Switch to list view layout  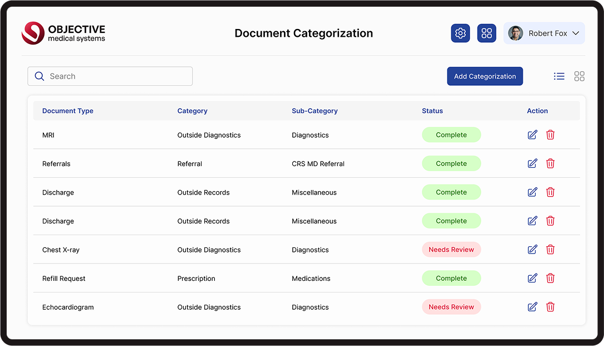coord(559,76)
